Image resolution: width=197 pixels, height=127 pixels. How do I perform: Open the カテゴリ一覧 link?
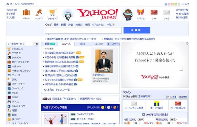coord(182,10)
